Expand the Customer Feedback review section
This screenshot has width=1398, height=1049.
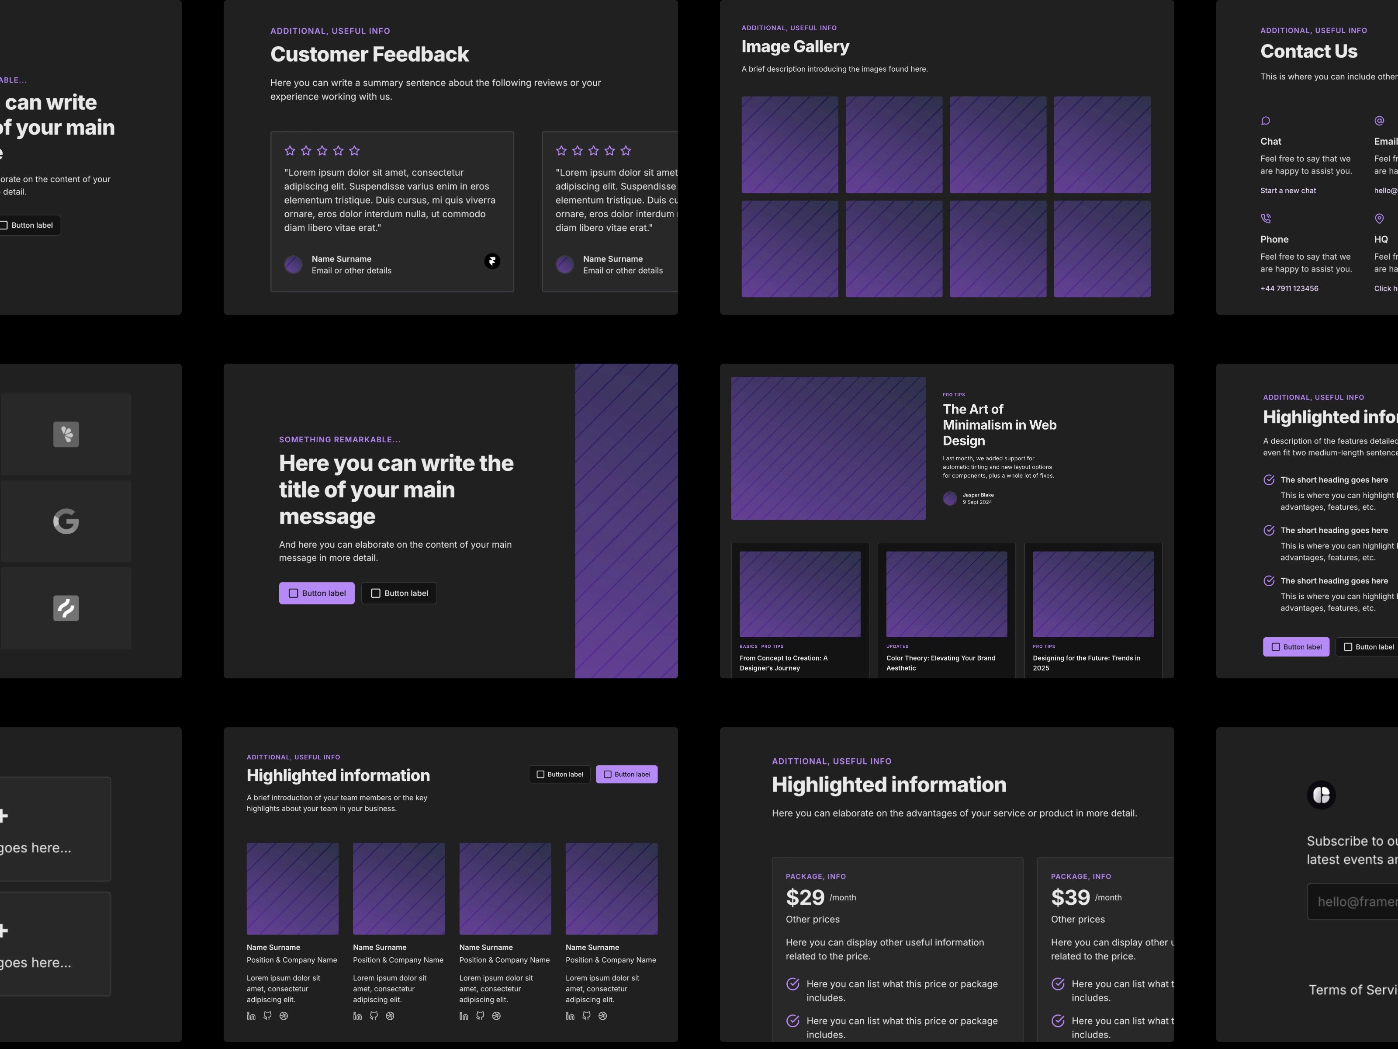click(492, 261)
